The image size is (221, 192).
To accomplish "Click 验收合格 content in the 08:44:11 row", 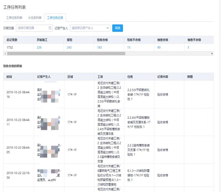I will 163,122.
